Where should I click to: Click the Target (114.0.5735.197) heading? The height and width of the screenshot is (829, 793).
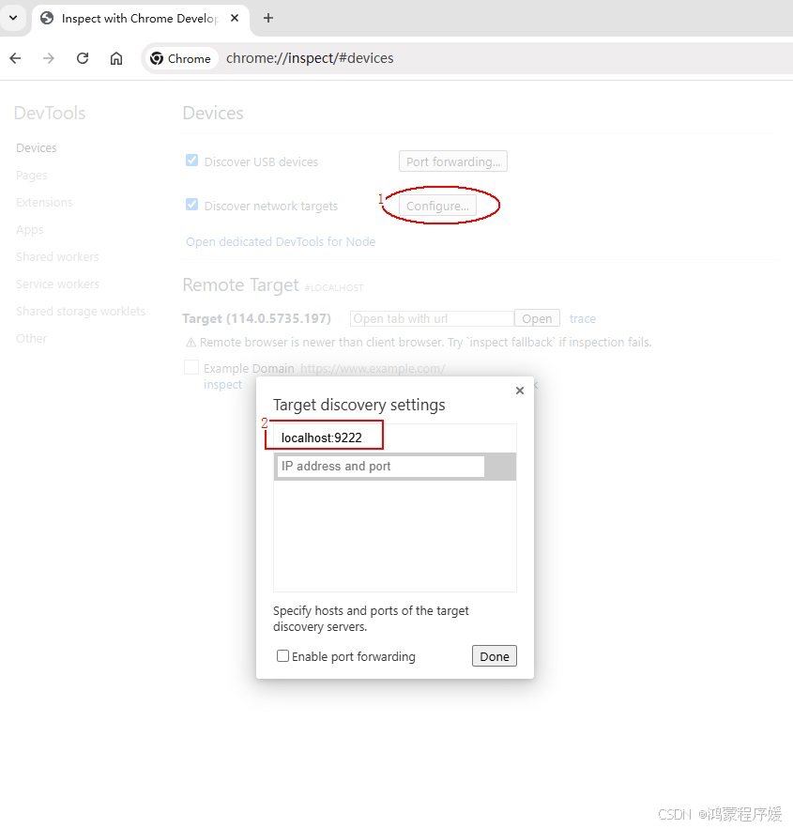[x=257, y=319]
